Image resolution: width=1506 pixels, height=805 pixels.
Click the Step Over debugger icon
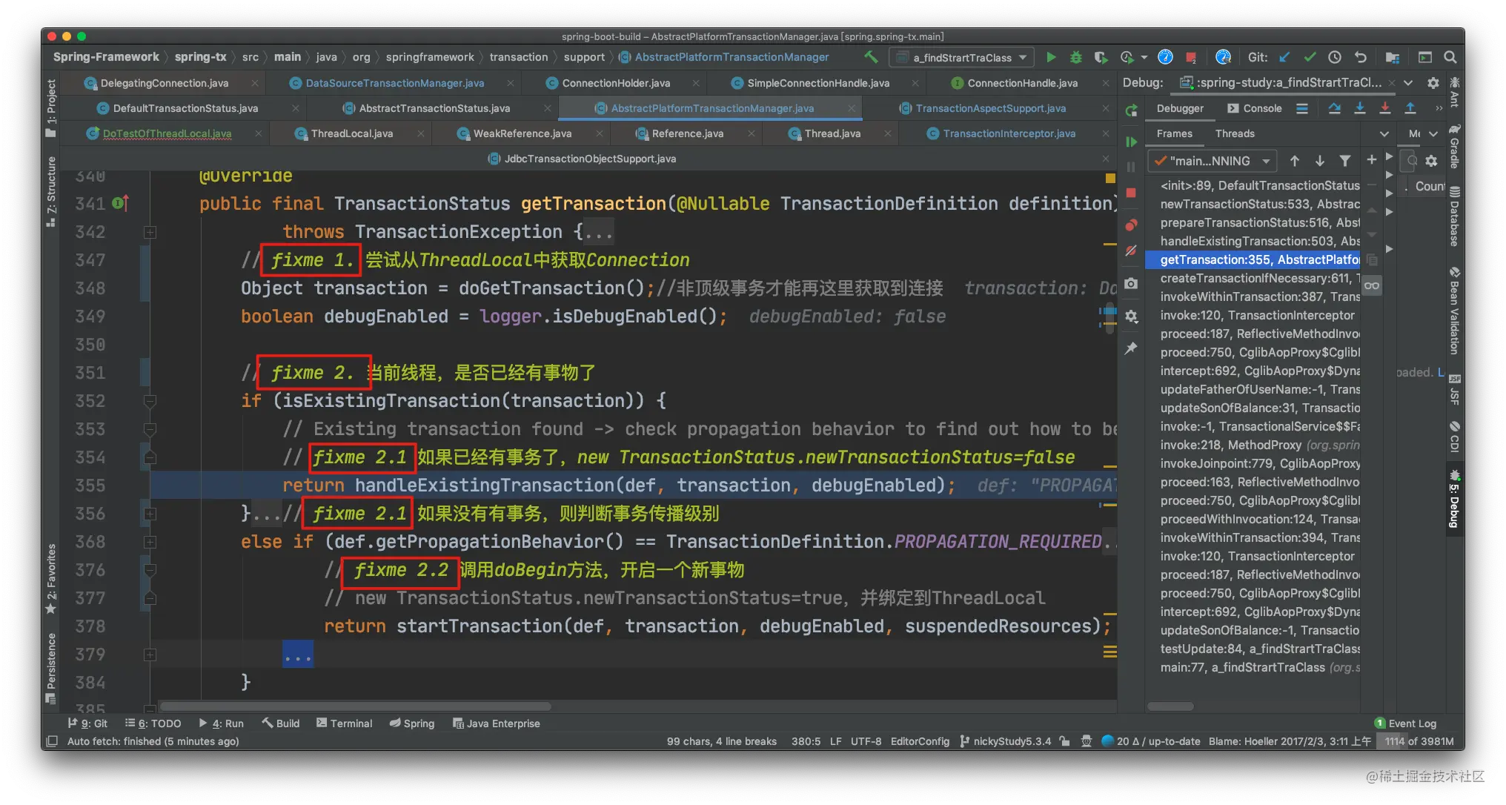(x=1334, y=108)
